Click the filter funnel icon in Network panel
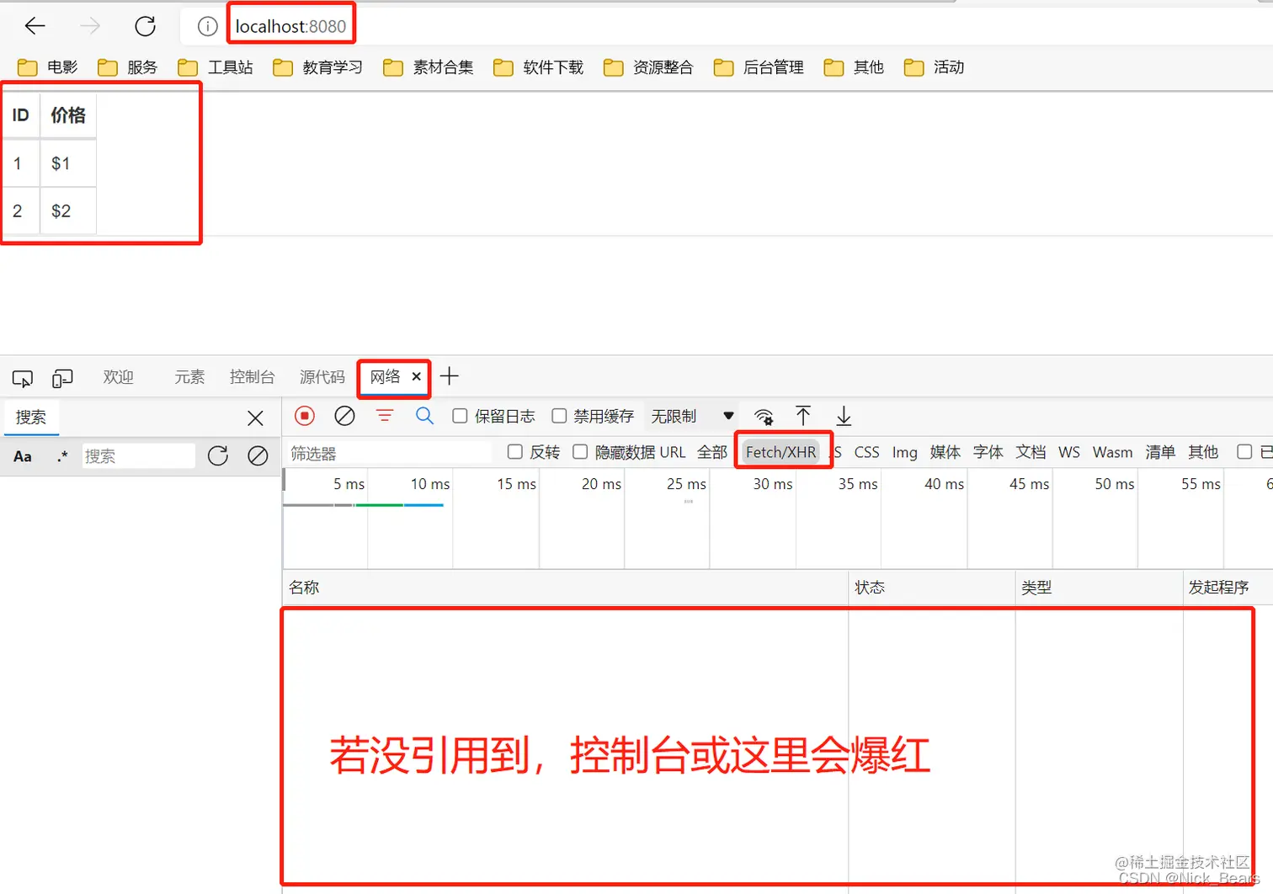 coord(385,416)
